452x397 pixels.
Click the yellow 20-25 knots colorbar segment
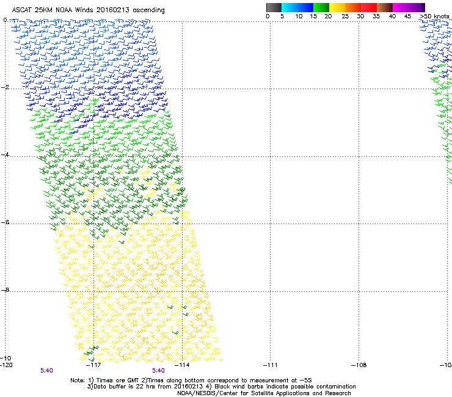pos(337,7)
